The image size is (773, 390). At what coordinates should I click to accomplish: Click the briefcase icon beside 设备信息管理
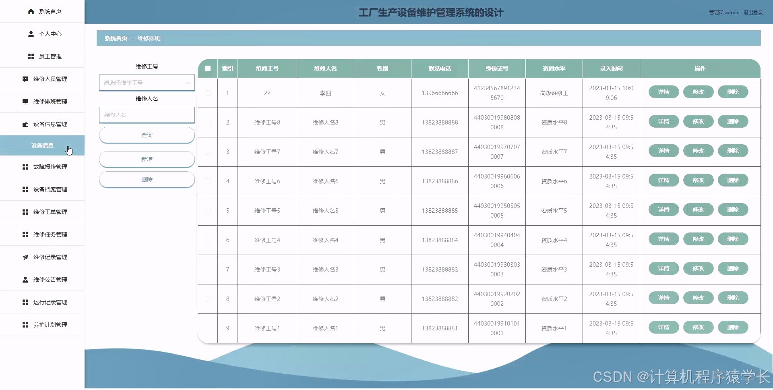pos(25,124)
